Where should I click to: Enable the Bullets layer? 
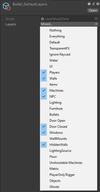pos(69,115)
